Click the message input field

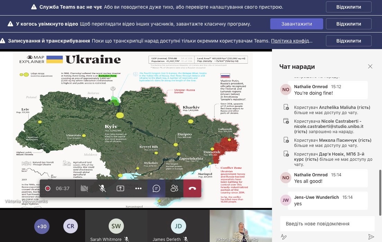click(x=327, y=224)
